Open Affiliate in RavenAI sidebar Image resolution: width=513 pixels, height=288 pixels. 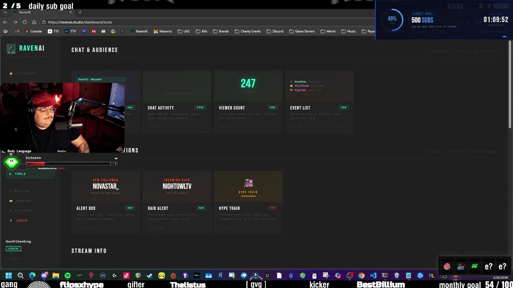point(26,73)
